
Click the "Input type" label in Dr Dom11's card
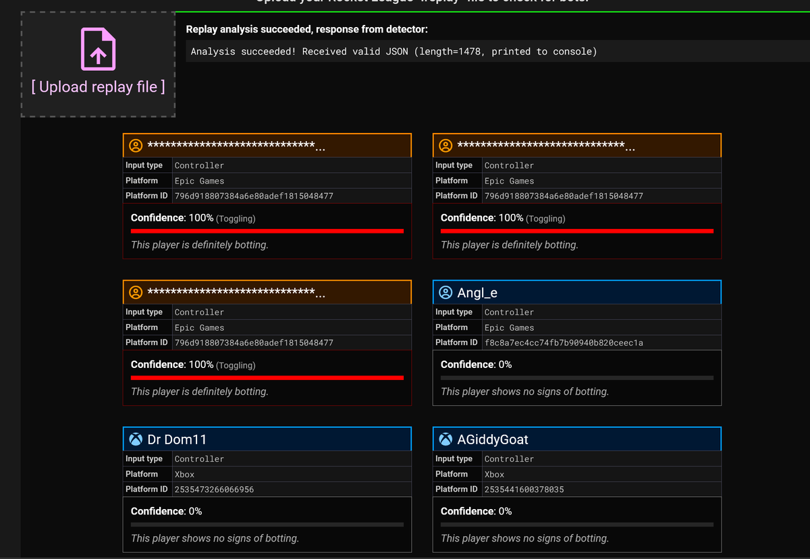pos(144,459)
